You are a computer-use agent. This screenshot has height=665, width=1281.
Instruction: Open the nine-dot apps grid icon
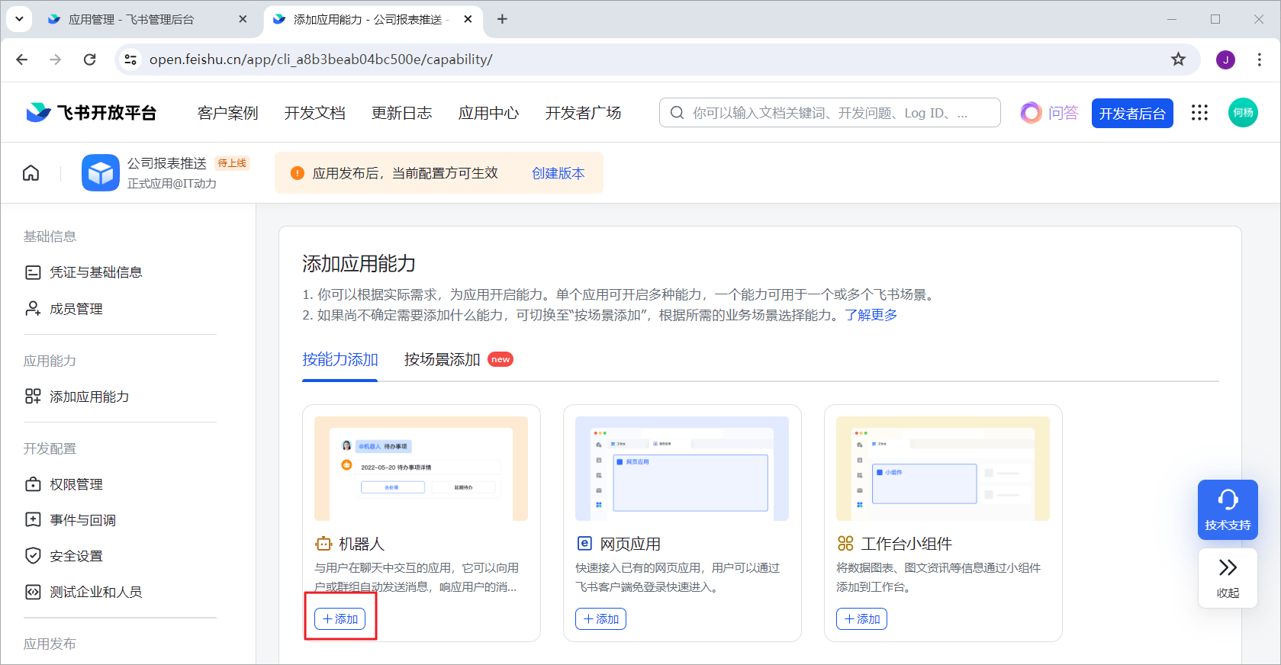(1199, 113)
